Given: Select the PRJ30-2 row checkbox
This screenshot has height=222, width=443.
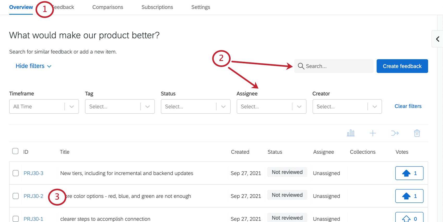Looking at the screenshot, I should click(16, 196).
